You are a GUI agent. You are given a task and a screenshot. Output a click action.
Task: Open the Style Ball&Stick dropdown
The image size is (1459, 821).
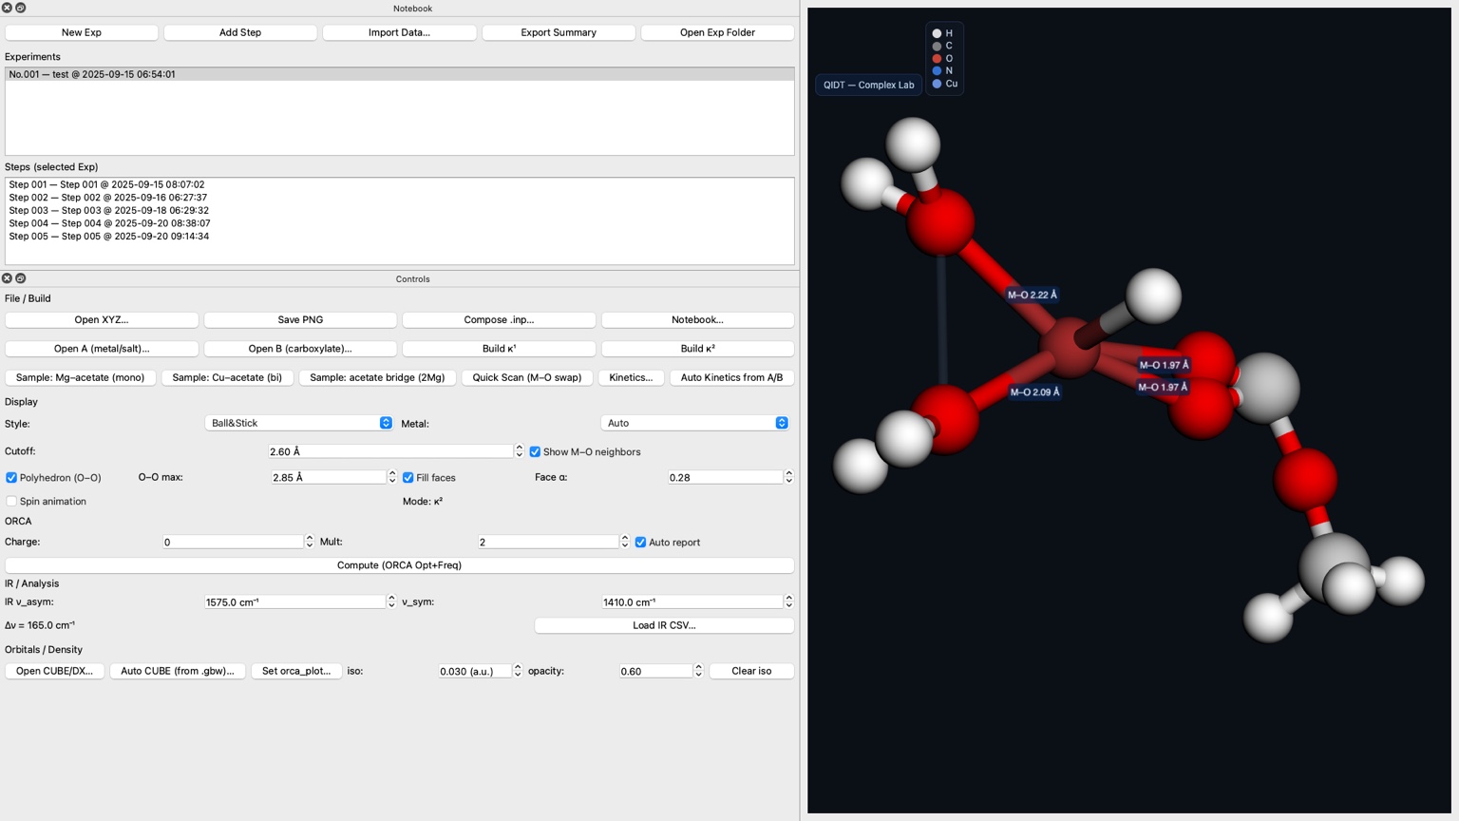(x=298, y=423)
